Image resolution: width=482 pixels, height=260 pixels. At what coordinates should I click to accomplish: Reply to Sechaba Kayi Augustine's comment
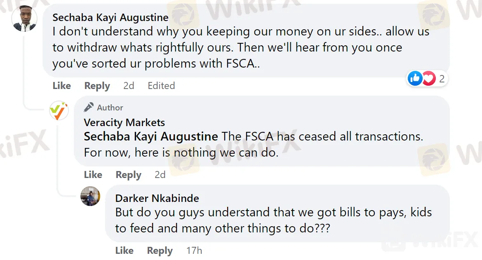click(x=97, y=86)
